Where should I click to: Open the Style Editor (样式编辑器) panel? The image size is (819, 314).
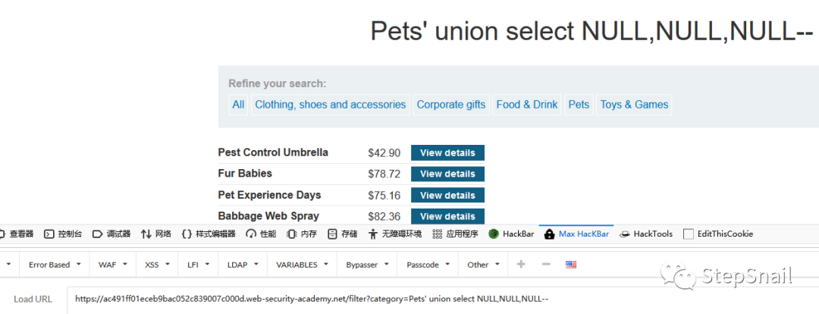coord(209,234)
